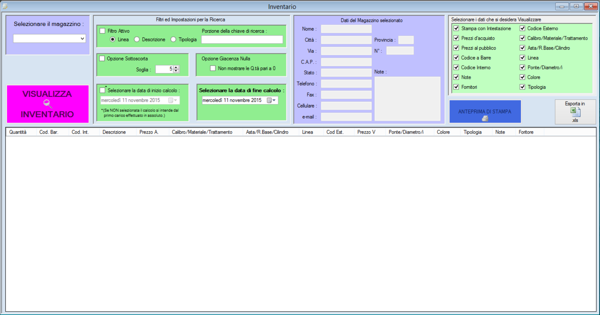This screenshot has height=315, width=600.
Task: Uncheck Codice Interno option
Action: tap(456, 67)
